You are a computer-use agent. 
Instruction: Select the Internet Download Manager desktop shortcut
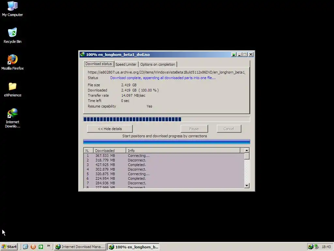tap(12, 118)
